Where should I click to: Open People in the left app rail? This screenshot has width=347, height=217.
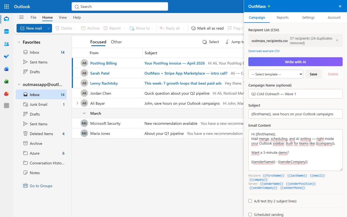[7, 44]
